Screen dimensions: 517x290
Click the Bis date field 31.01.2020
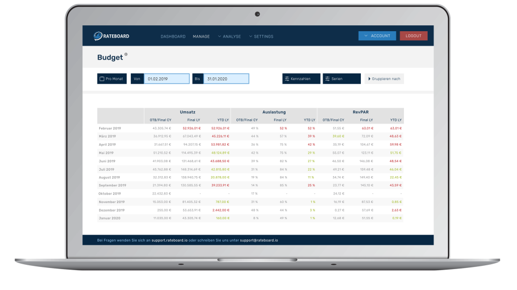(x=226, y=79)
